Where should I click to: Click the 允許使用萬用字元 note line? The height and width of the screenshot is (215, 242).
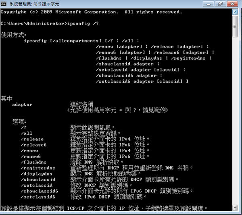[x=117, y=110]
